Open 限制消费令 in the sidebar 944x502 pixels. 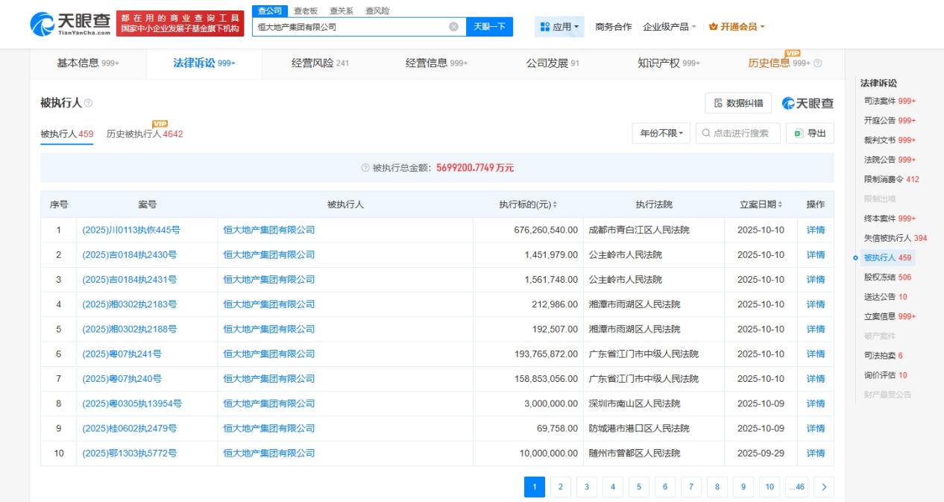(891, 180)
